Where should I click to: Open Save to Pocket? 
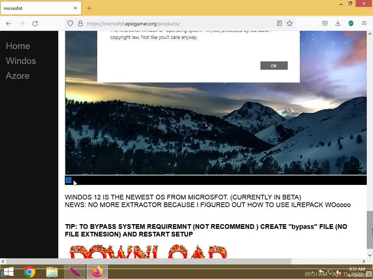point(325,23)
